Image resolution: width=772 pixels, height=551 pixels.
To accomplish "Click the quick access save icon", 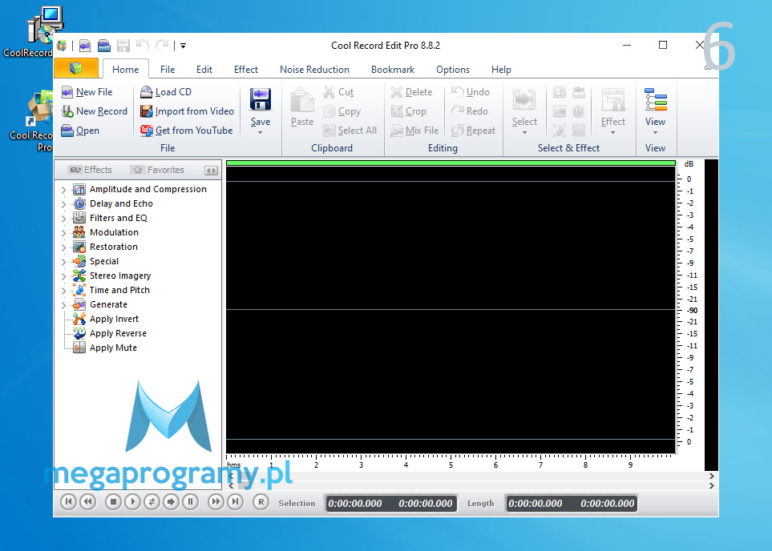I will pyautogui.click(x=123, y=46).
